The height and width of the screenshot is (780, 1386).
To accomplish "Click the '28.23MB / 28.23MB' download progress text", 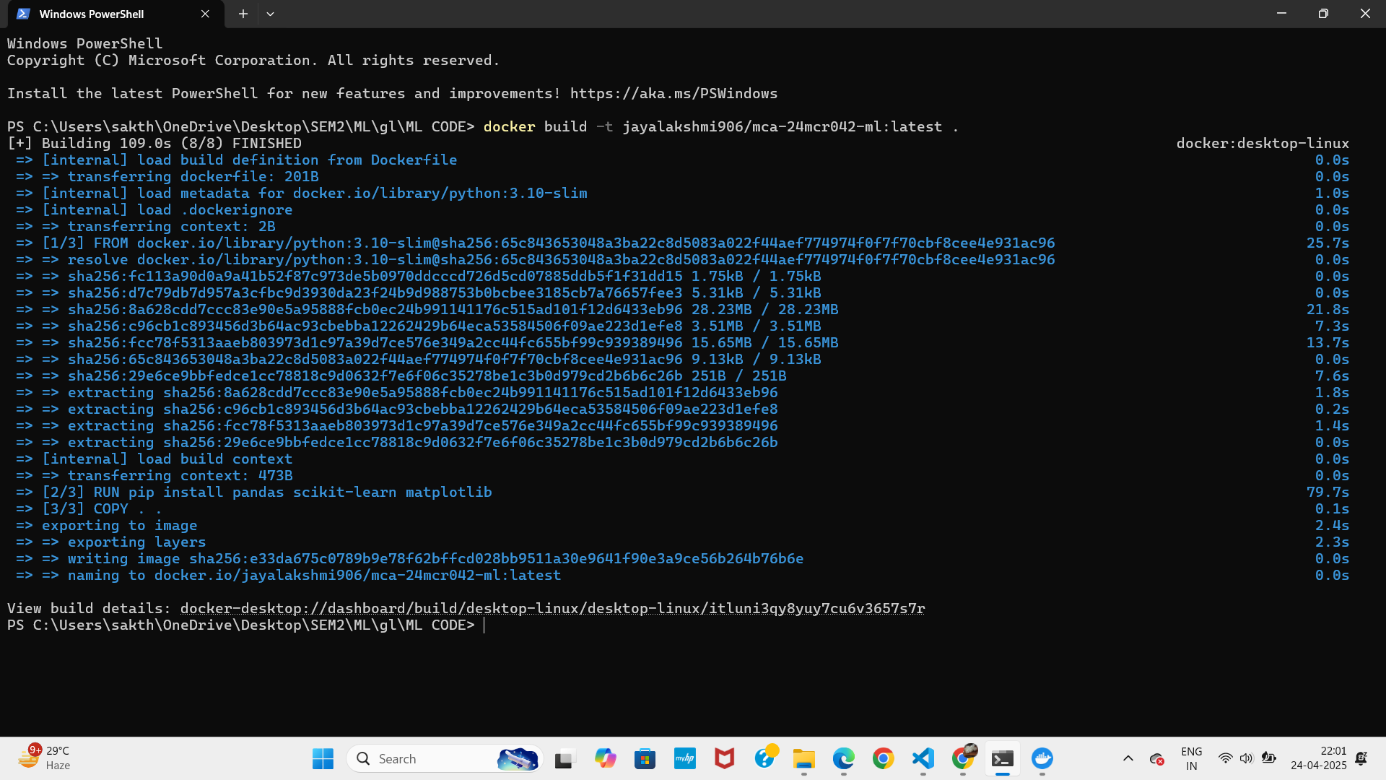I will 765,310.
